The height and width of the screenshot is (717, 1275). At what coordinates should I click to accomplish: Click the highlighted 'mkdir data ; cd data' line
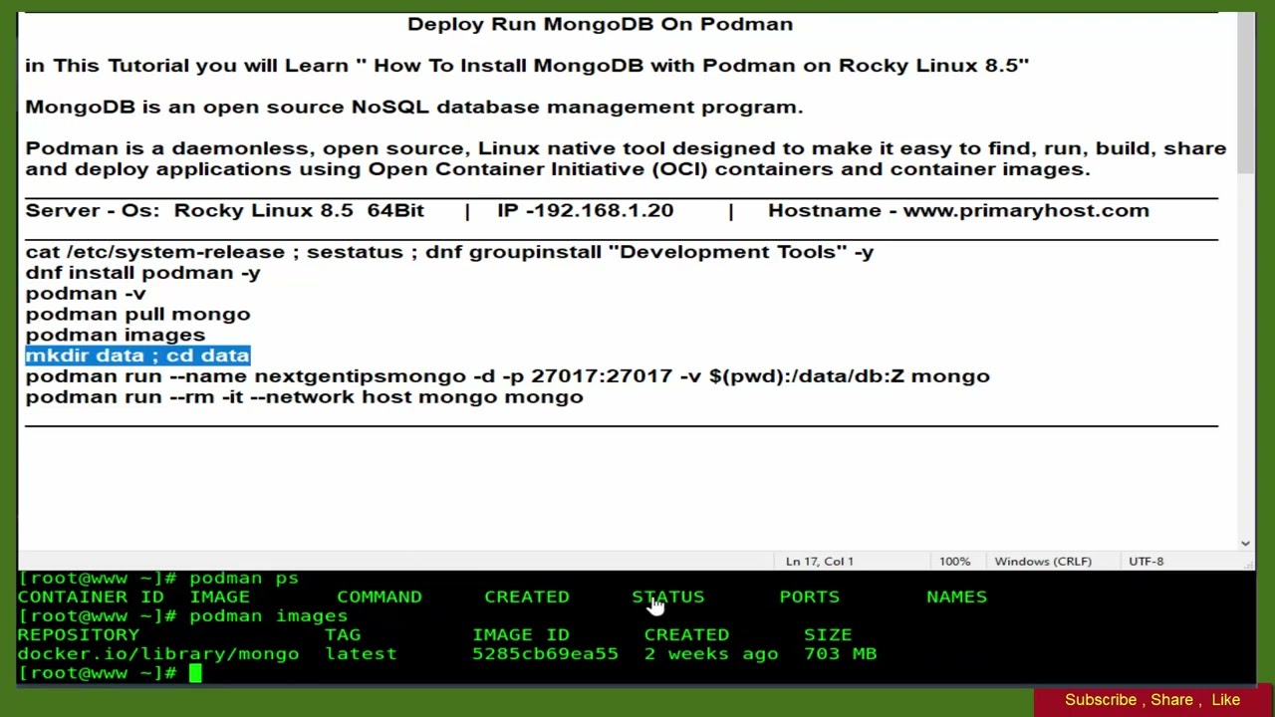[137, 356]
